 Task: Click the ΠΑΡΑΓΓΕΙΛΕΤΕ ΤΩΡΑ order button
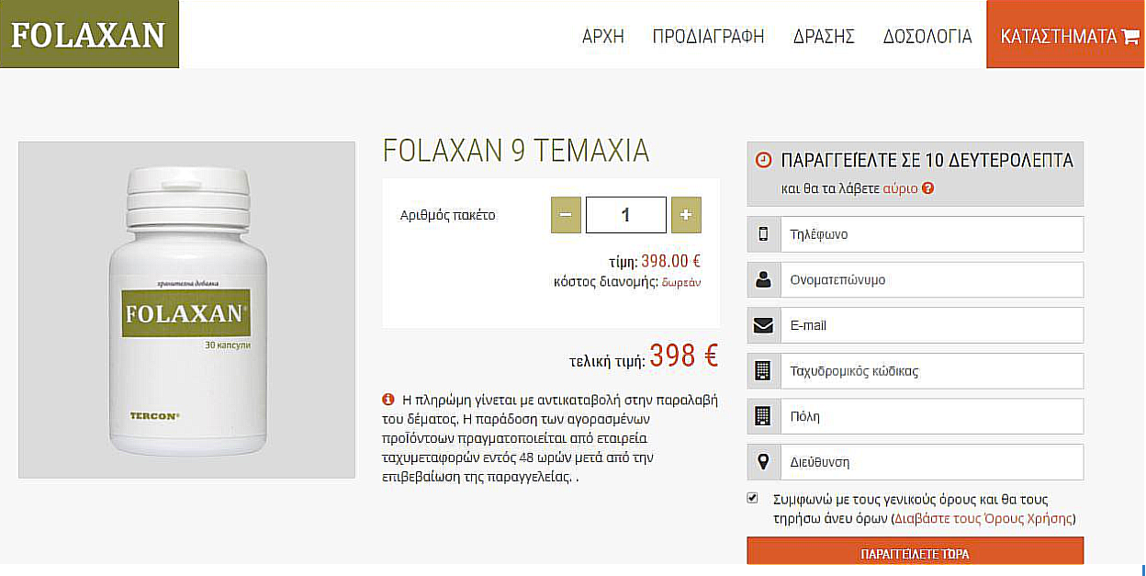(x=915, y=553)
